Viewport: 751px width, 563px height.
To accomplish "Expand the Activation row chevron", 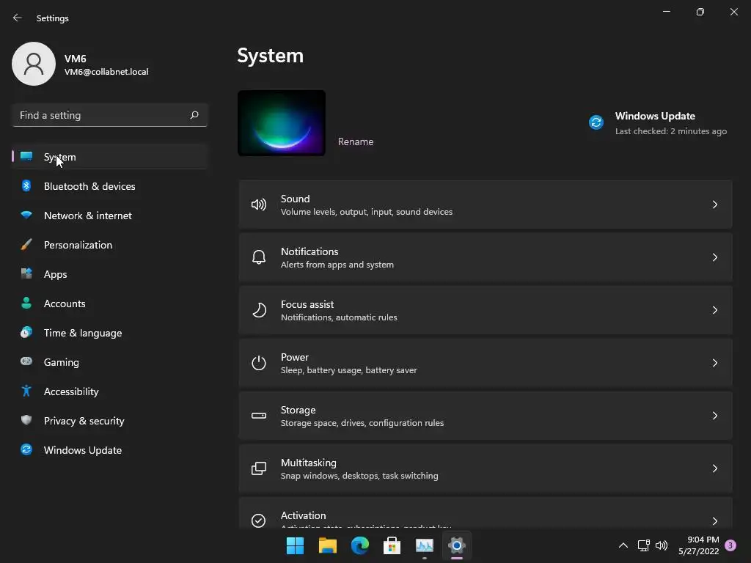I will point(714,521).
